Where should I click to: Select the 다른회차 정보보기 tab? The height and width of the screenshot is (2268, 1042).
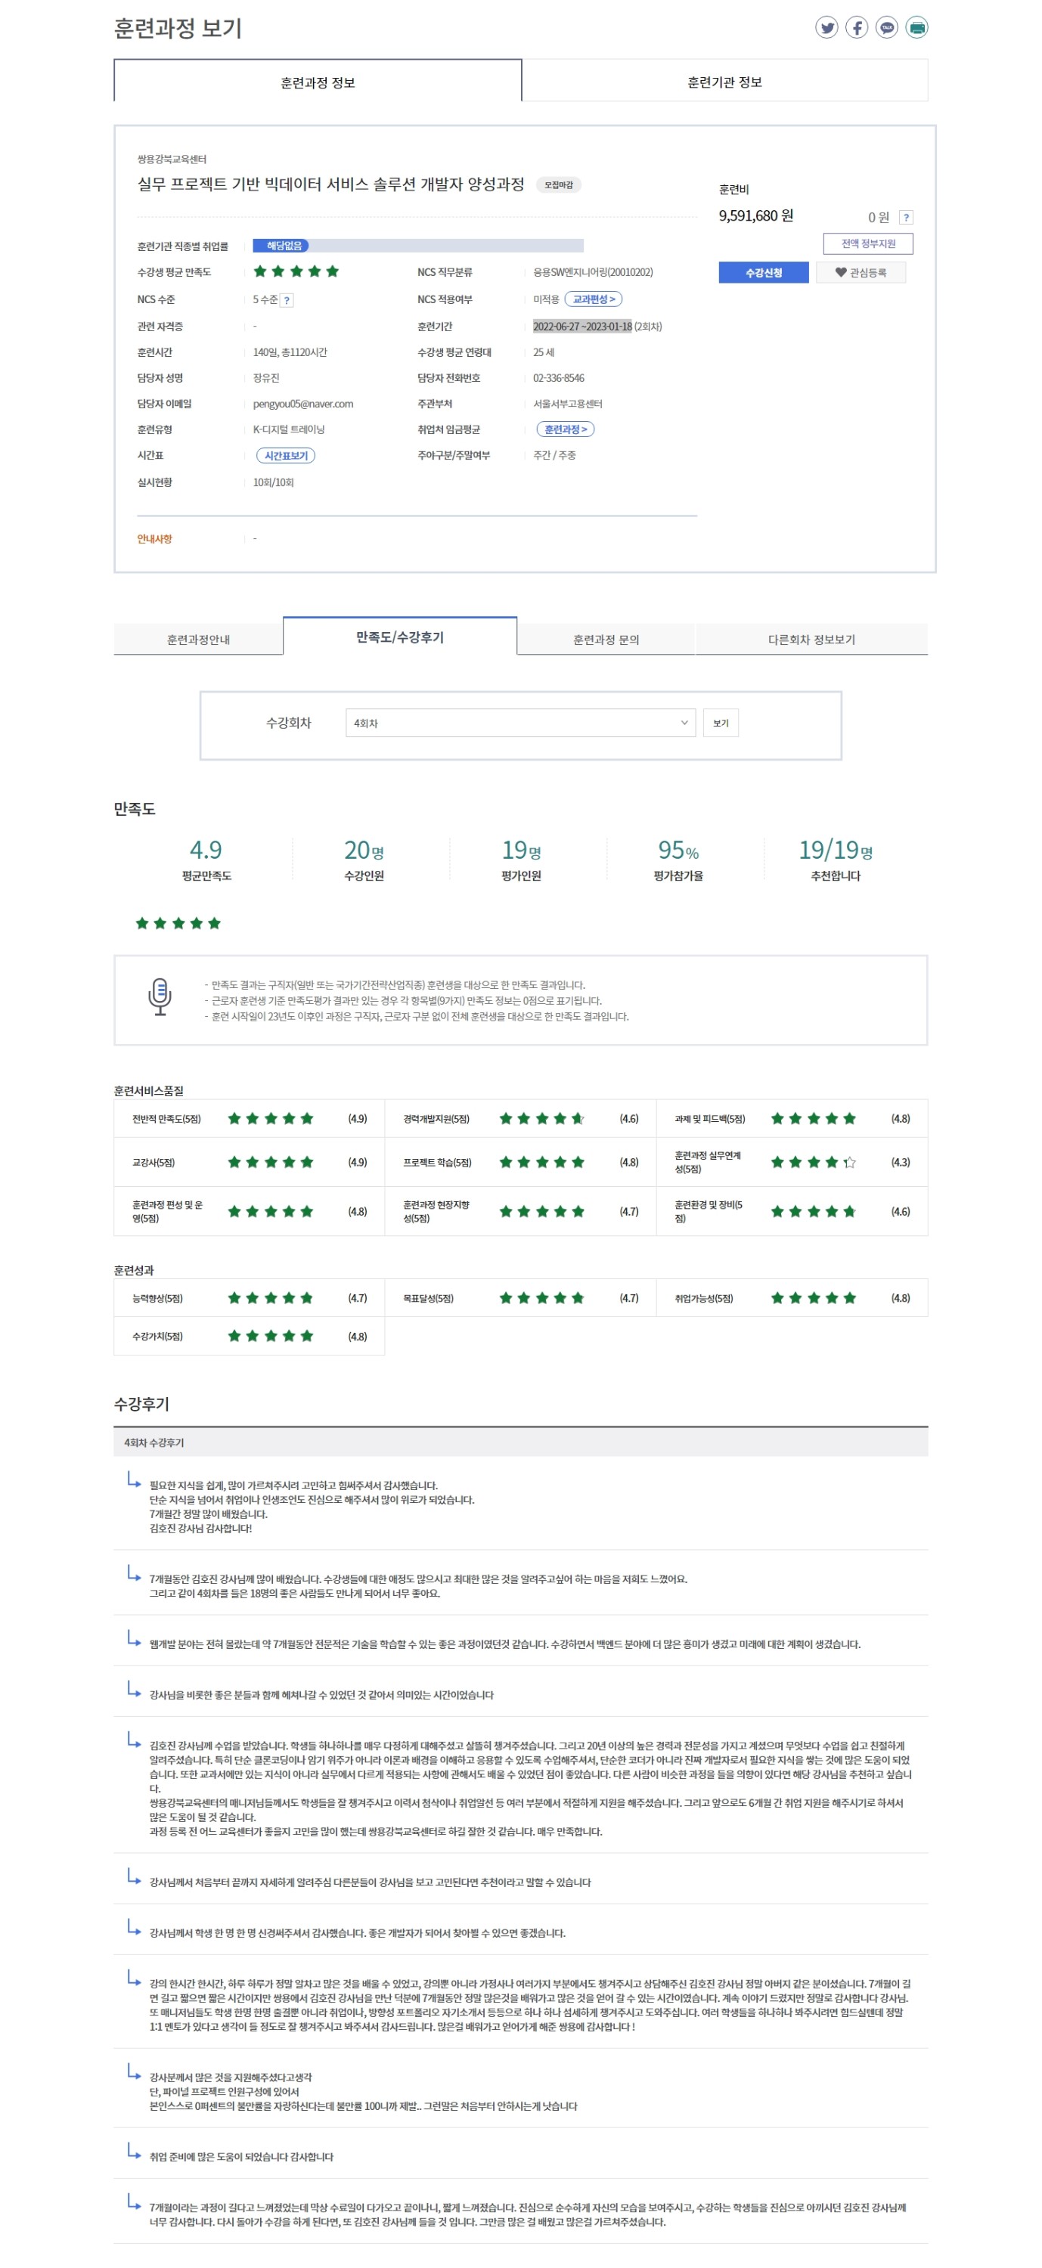click(x=811, y=639)
